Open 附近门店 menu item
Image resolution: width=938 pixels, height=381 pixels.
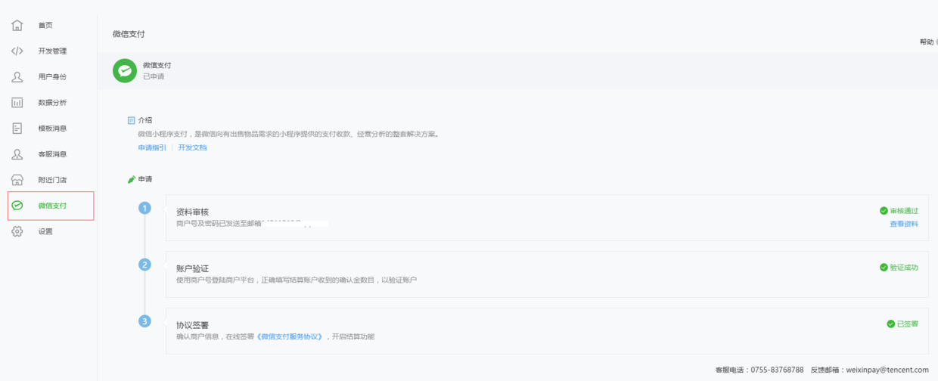(x=53, y=180)
